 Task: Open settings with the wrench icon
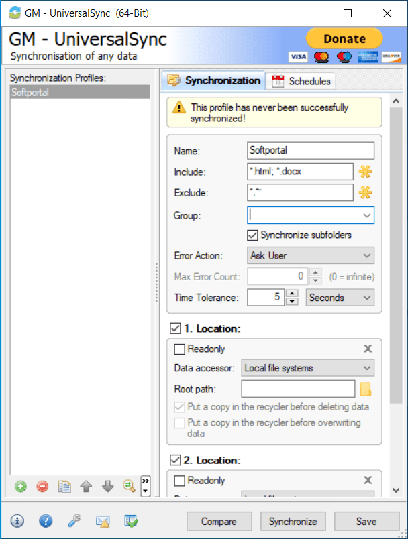(x=74, y=521)
